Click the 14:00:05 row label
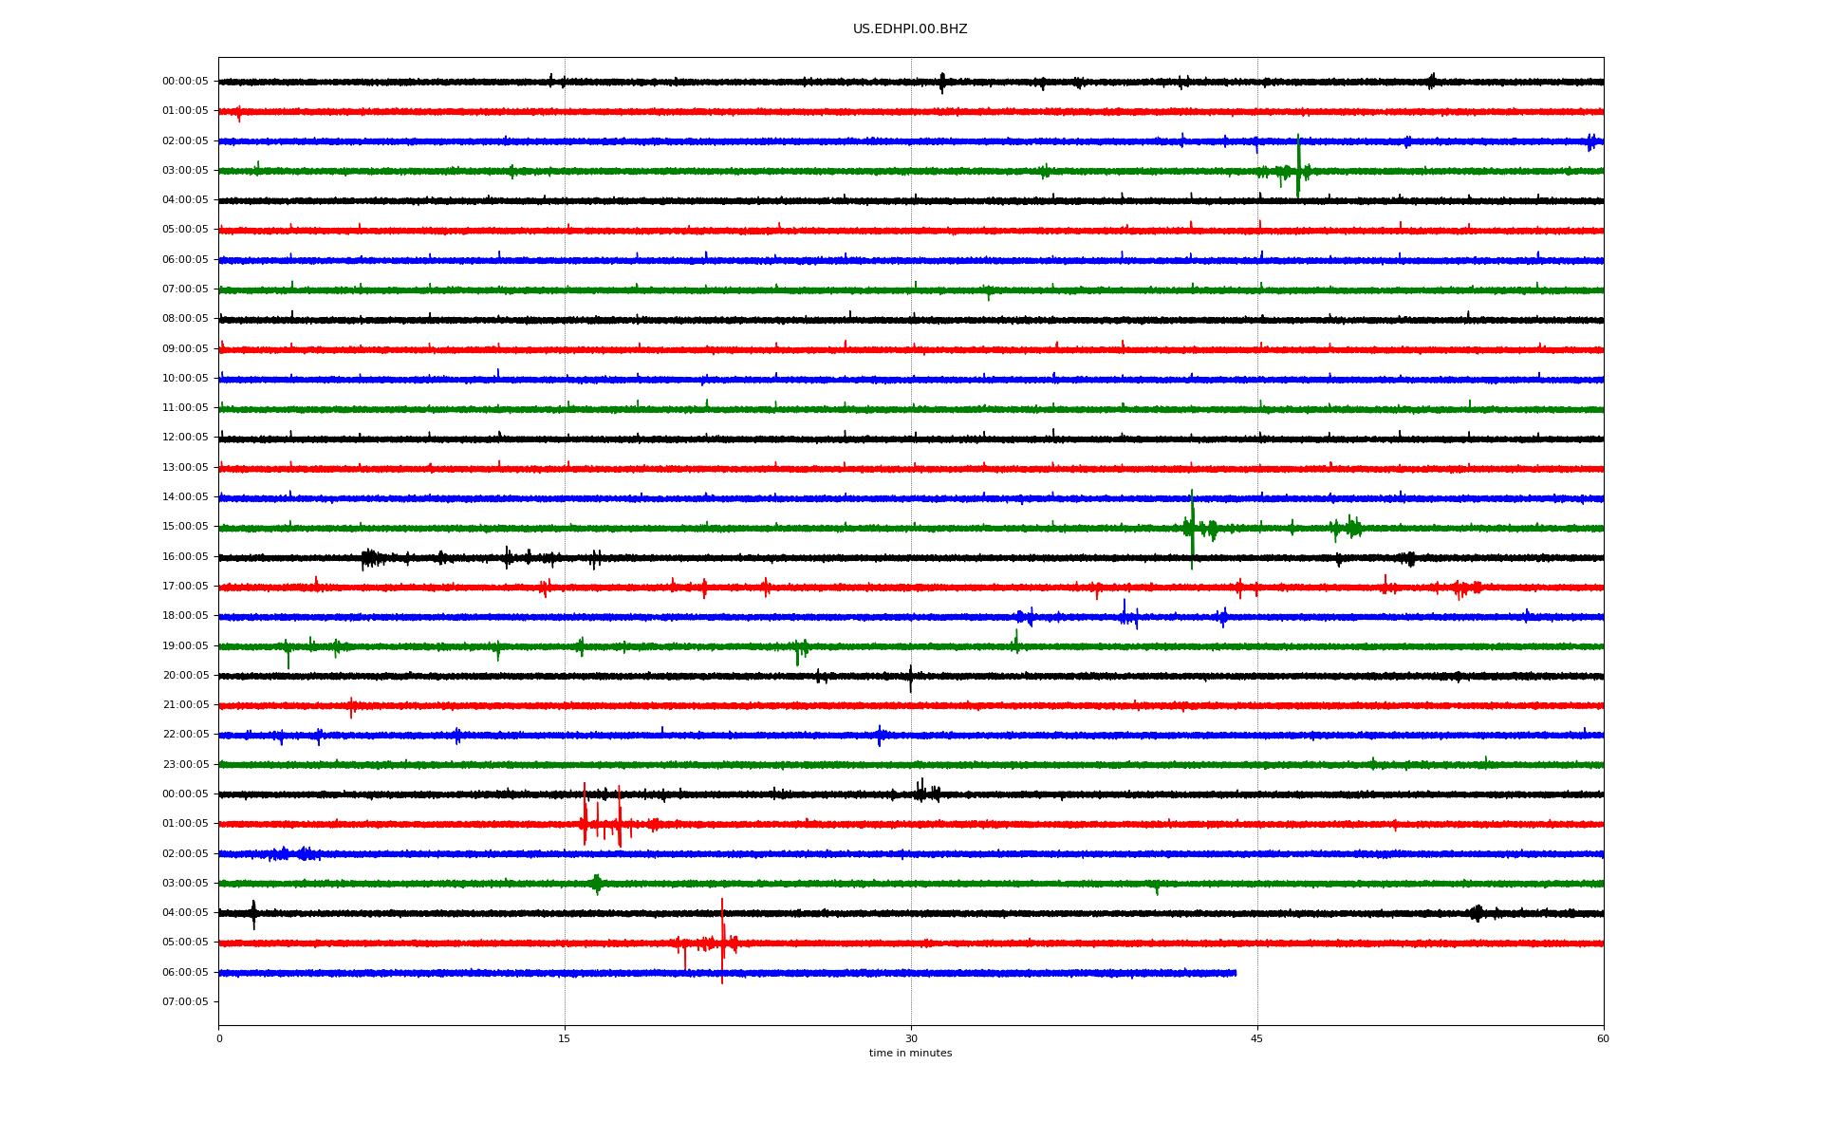 point(185,497)
